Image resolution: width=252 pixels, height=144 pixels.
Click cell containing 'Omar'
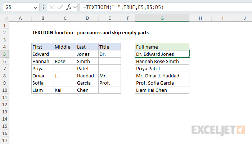click(43, 76)
